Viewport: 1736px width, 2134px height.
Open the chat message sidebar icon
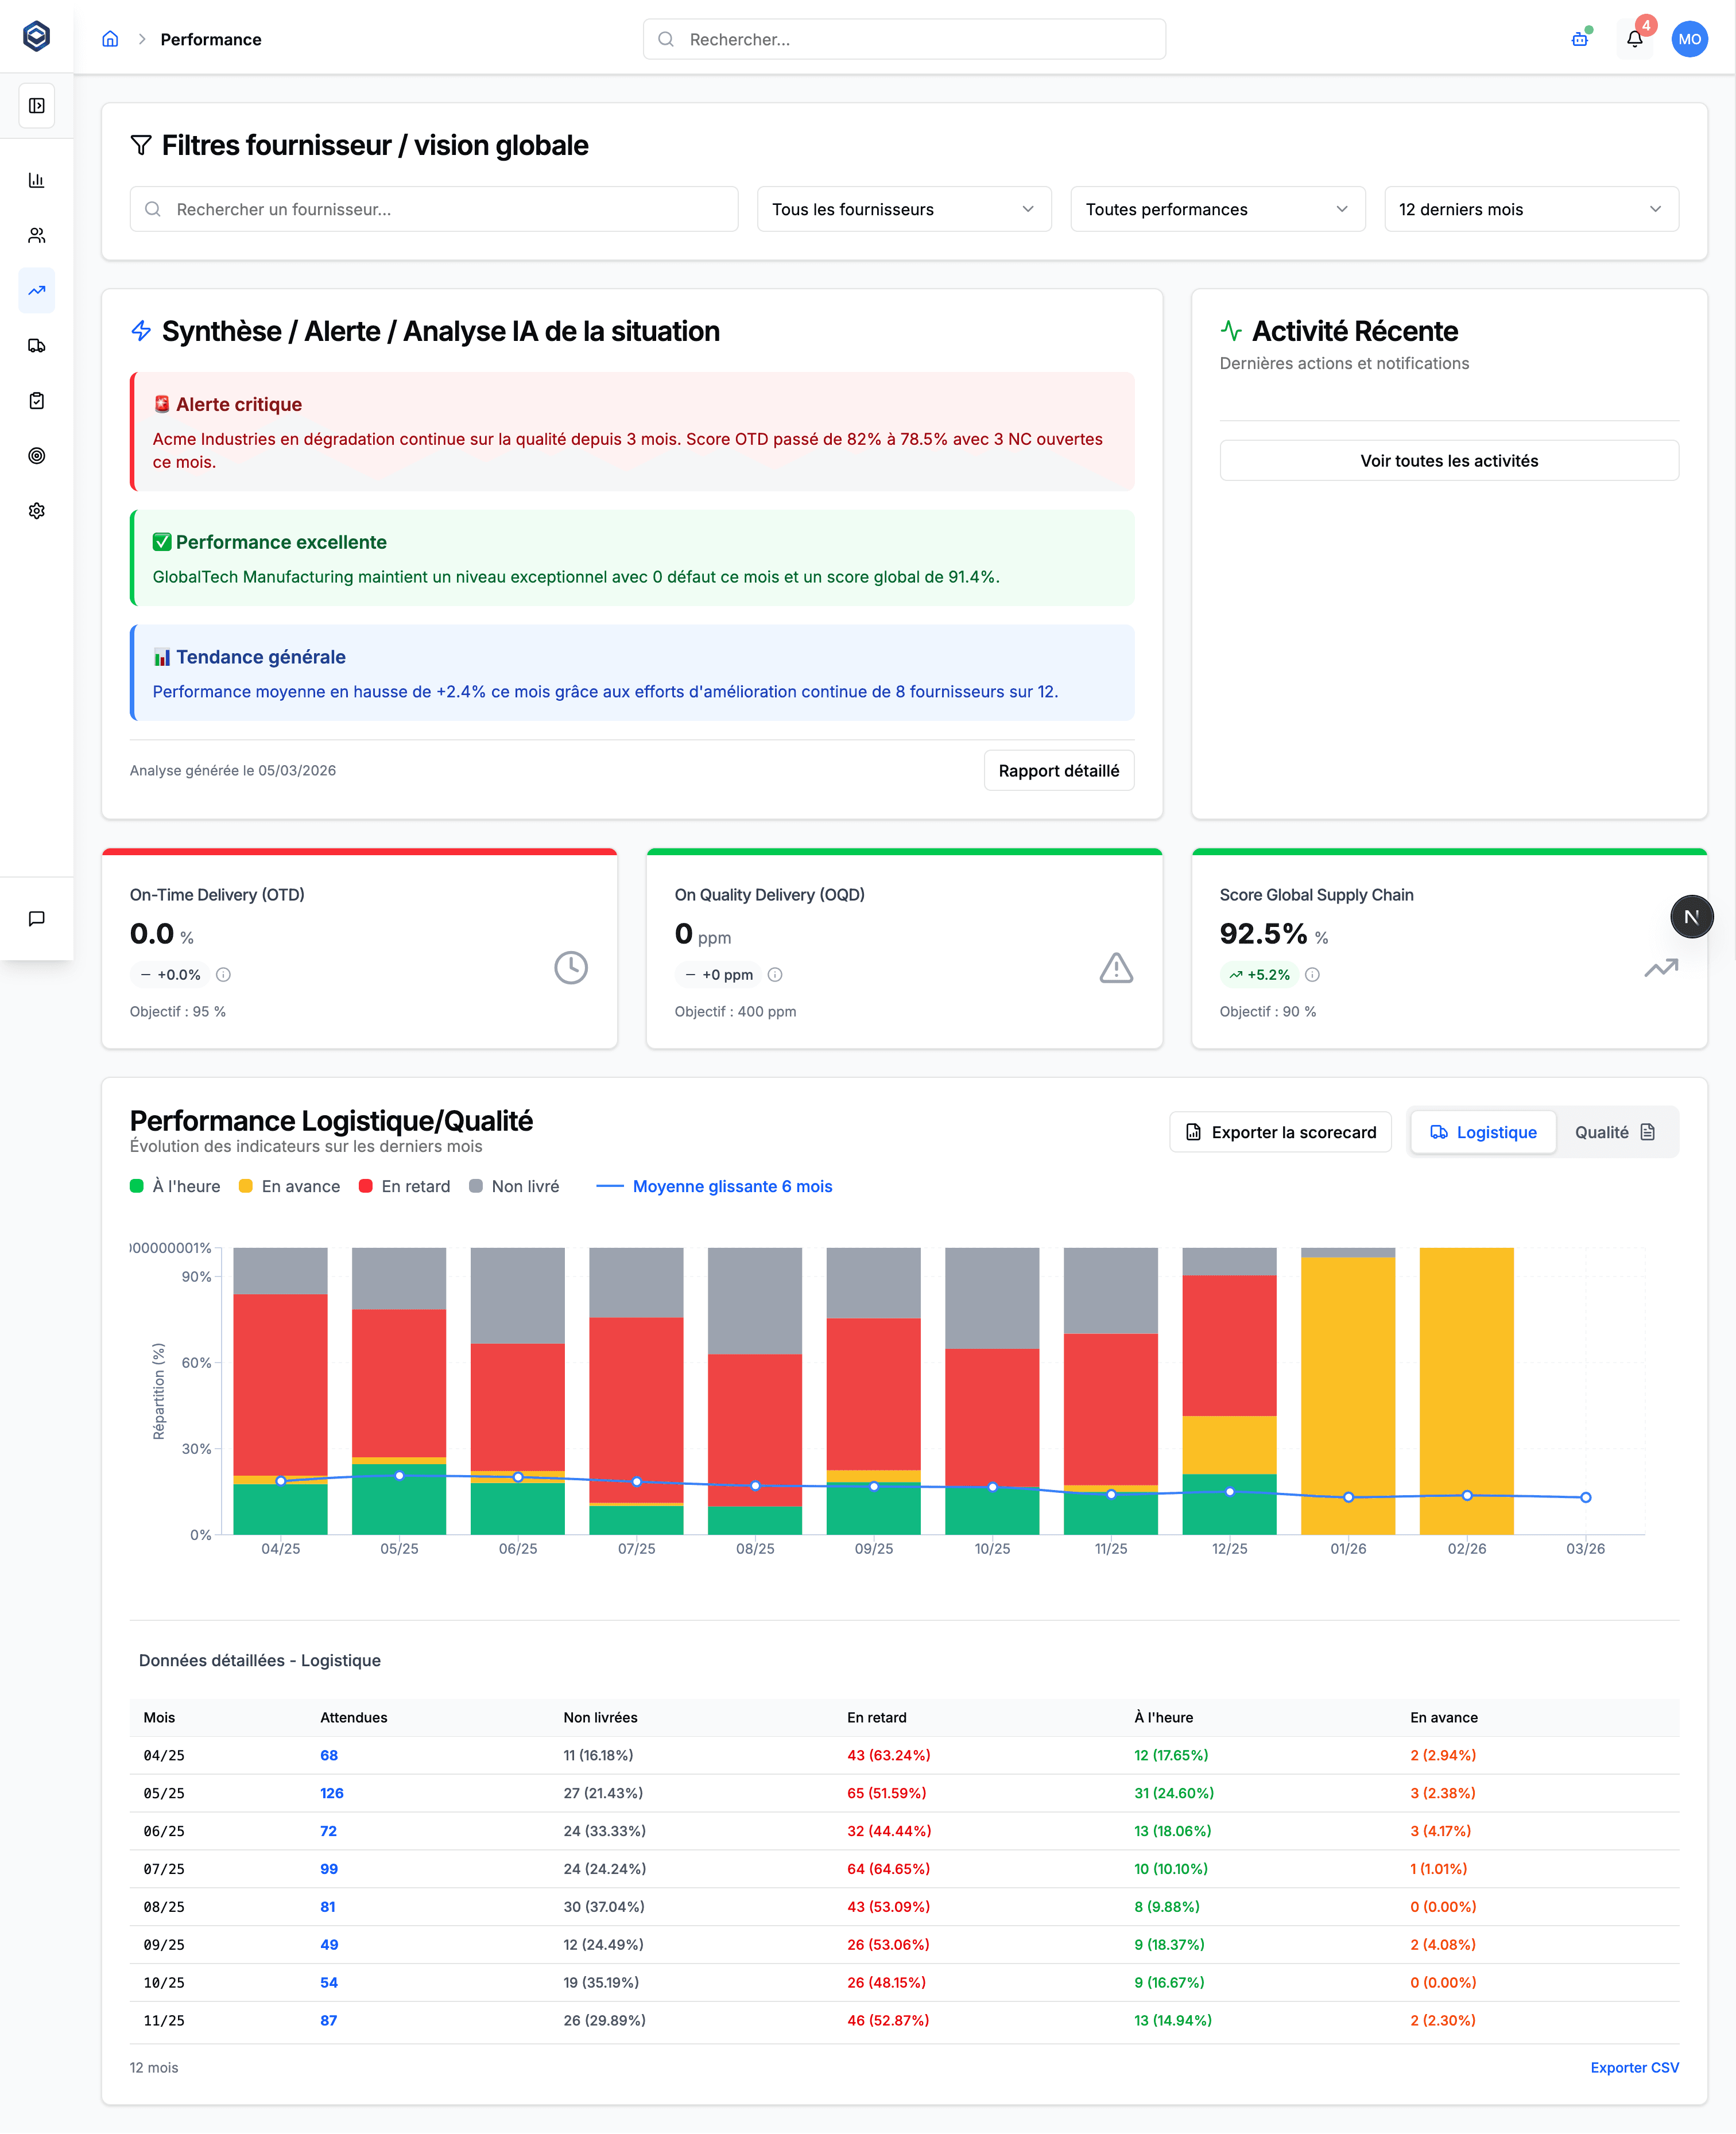[37, 918]
